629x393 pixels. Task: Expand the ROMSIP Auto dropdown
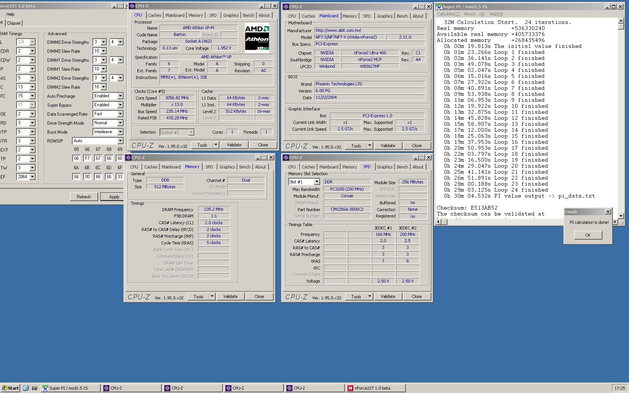[x=120, y=141]
